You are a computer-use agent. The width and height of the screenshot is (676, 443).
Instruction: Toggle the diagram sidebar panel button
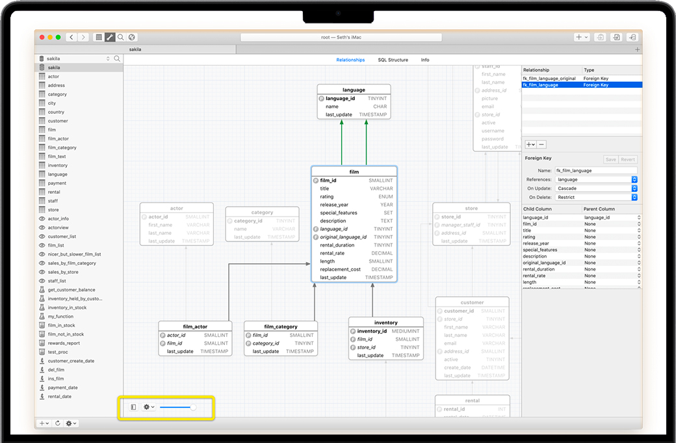133,407
